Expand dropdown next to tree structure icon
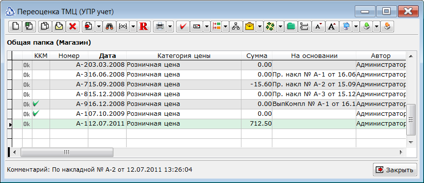This screenshot has height=183, width=424. (225, 26)
